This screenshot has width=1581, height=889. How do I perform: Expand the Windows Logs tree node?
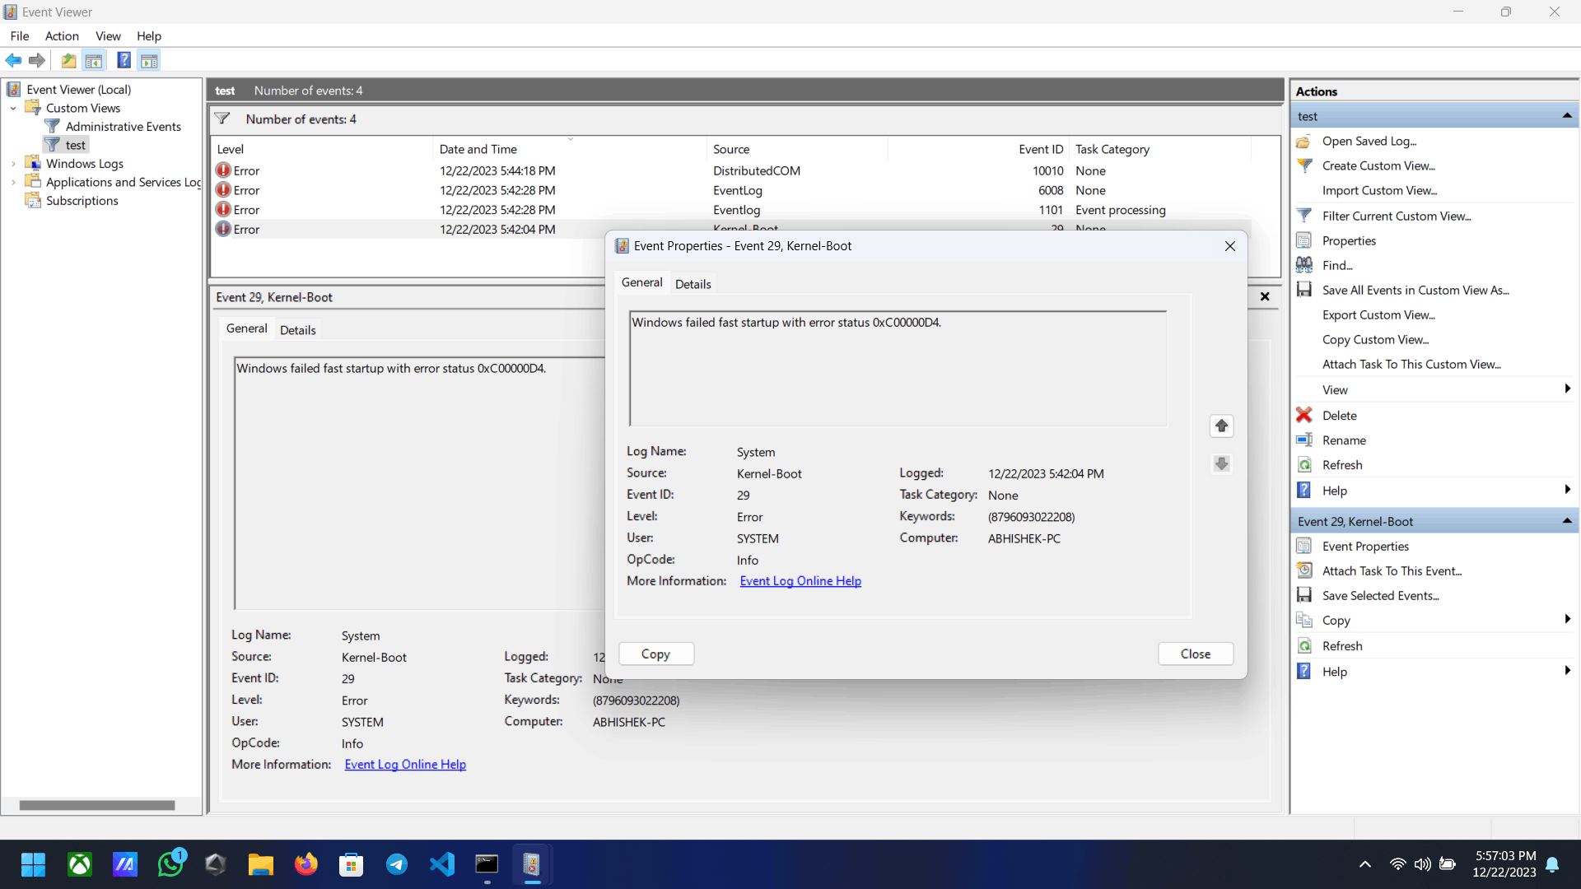(x=13, y=164)
